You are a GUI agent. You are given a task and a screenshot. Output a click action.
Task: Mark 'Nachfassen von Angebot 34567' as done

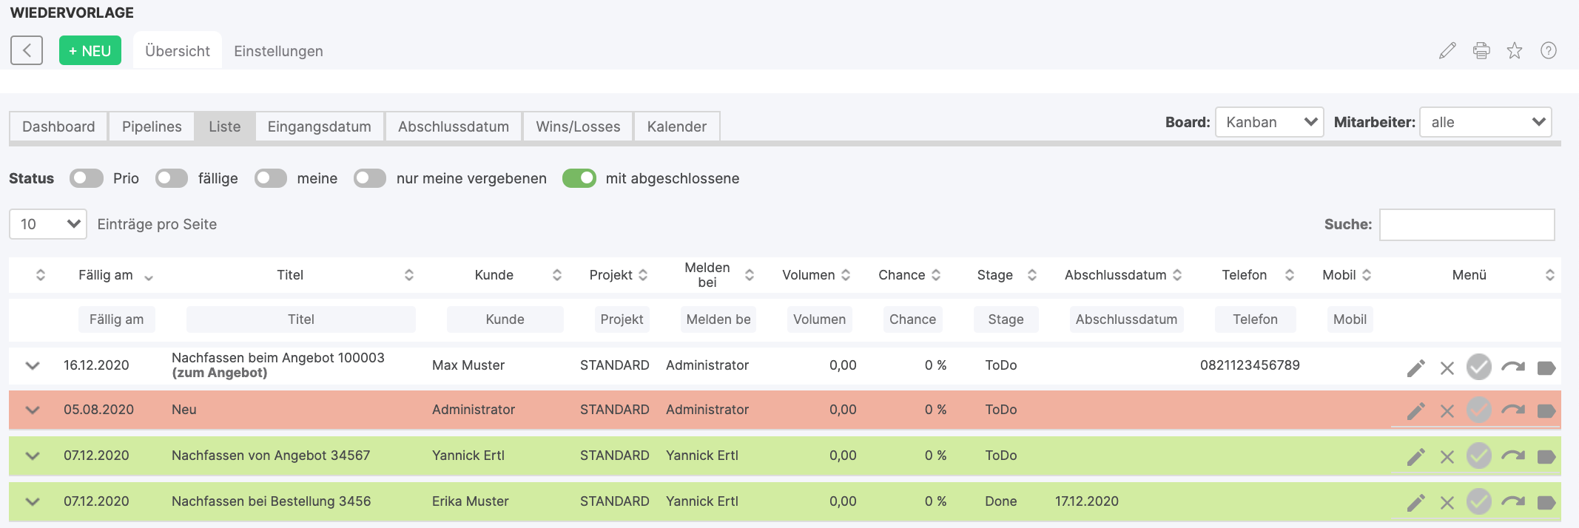pos(1479,456)
